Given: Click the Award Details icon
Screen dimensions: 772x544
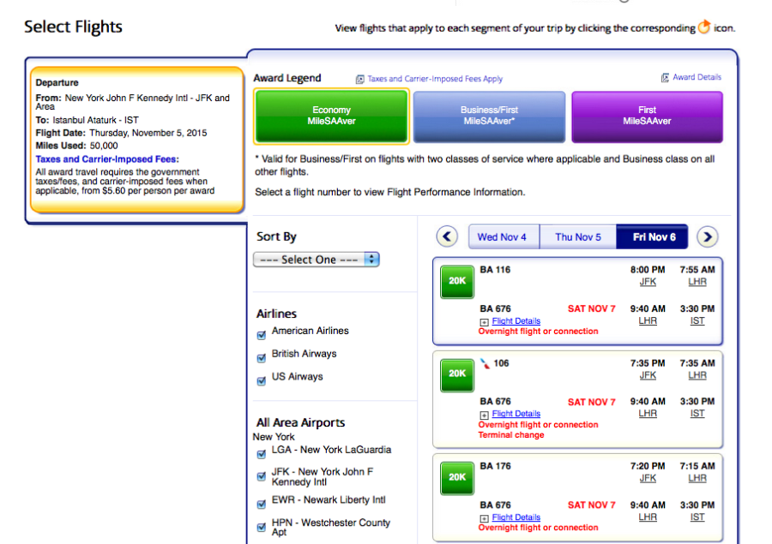Looking at the screenshot, I should (665, 78).
